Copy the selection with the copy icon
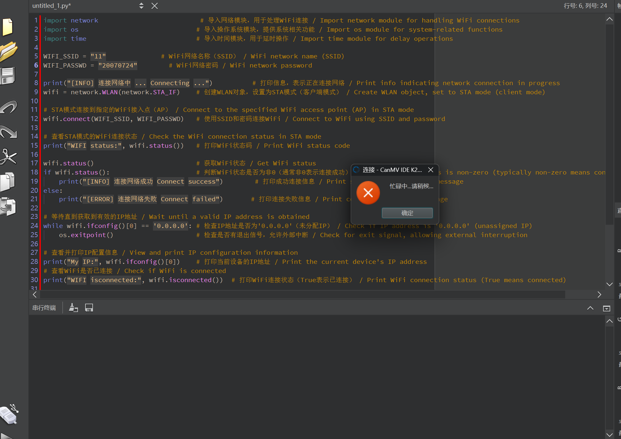 [x=8, y=182]
